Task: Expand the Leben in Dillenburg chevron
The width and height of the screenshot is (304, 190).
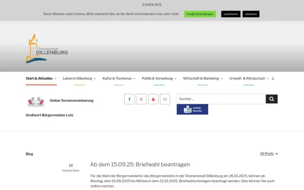Action: pyautogui.click(x=95, y=79)
